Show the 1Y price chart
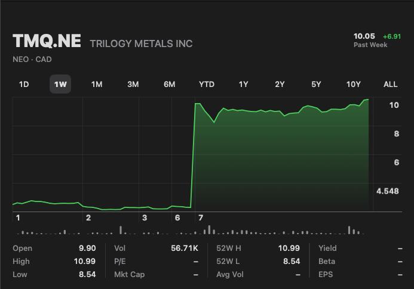This screenshot has height=289, width=414. [243, 84]
